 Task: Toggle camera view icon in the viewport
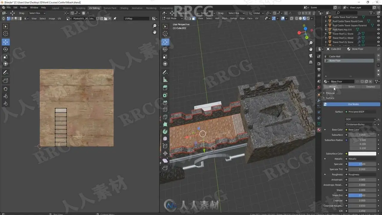(311, 56)
